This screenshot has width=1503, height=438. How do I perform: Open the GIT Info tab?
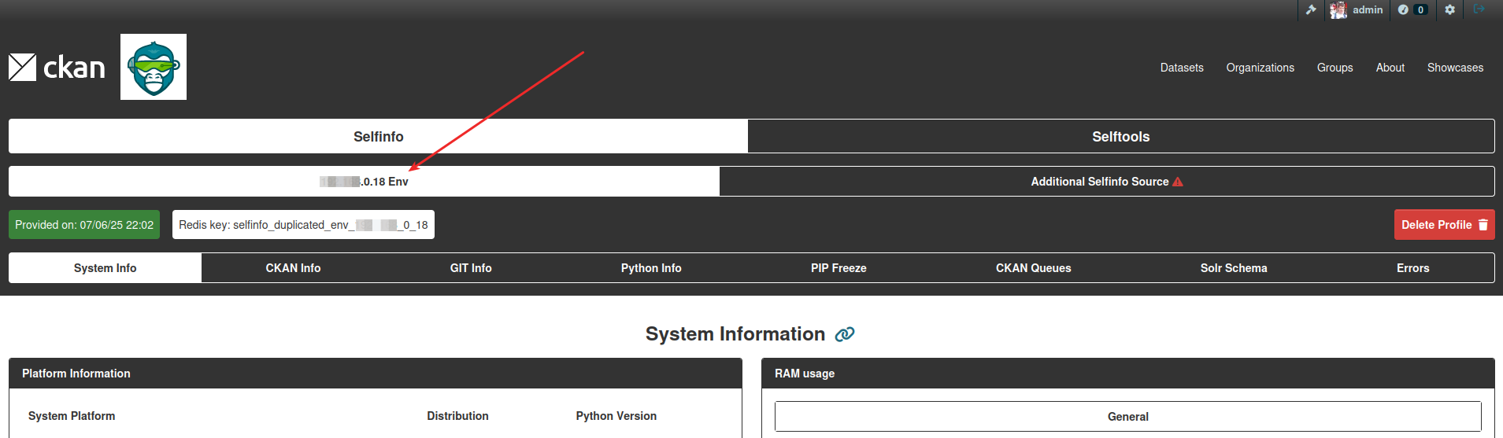(471, 267)
